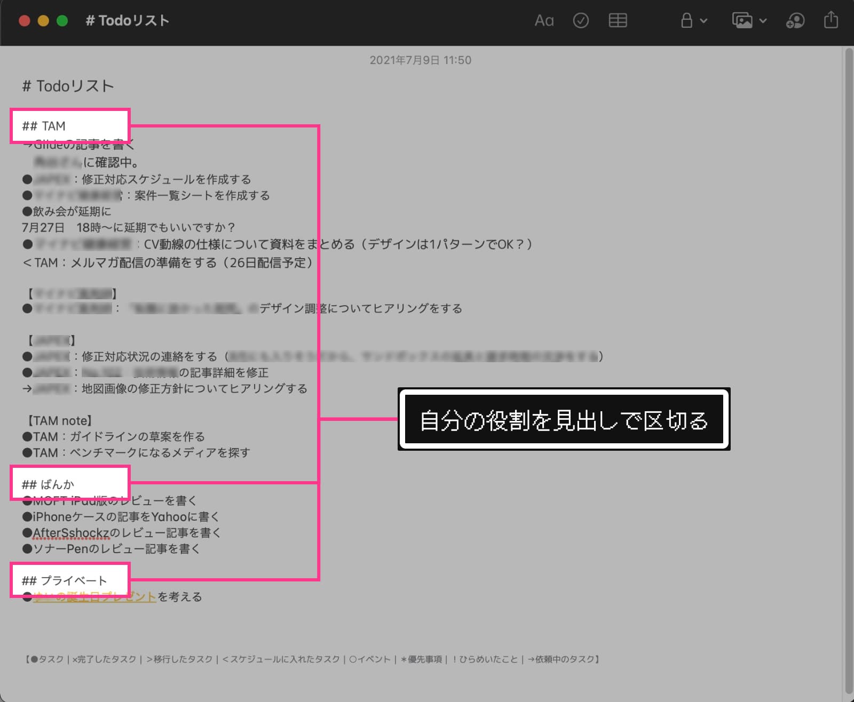Click the '## TAM' heading
The width and height of the screenshot is (854, 702).
44,126
